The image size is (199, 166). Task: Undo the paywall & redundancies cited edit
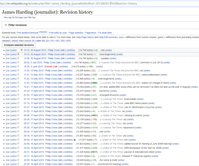[158, 152]
